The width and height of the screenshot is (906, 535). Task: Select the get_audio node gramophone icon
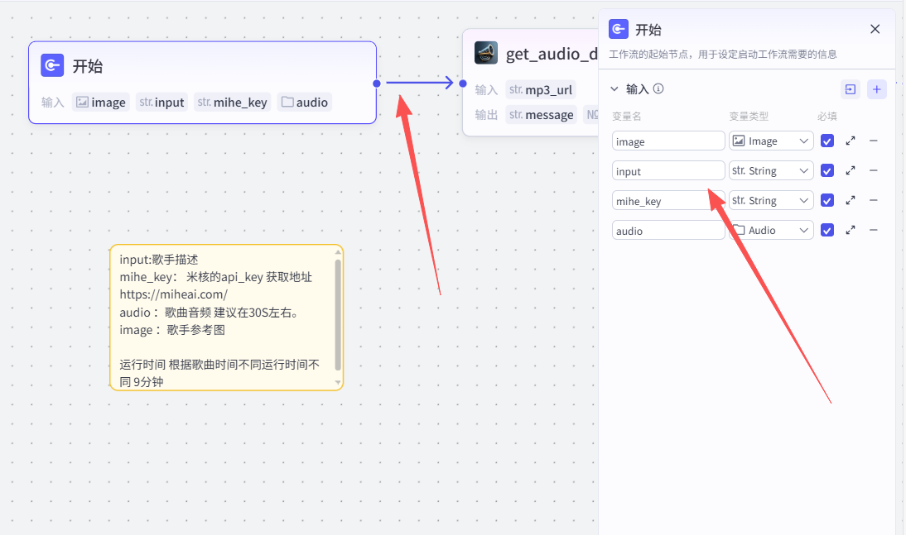click(x=486, y=54)
